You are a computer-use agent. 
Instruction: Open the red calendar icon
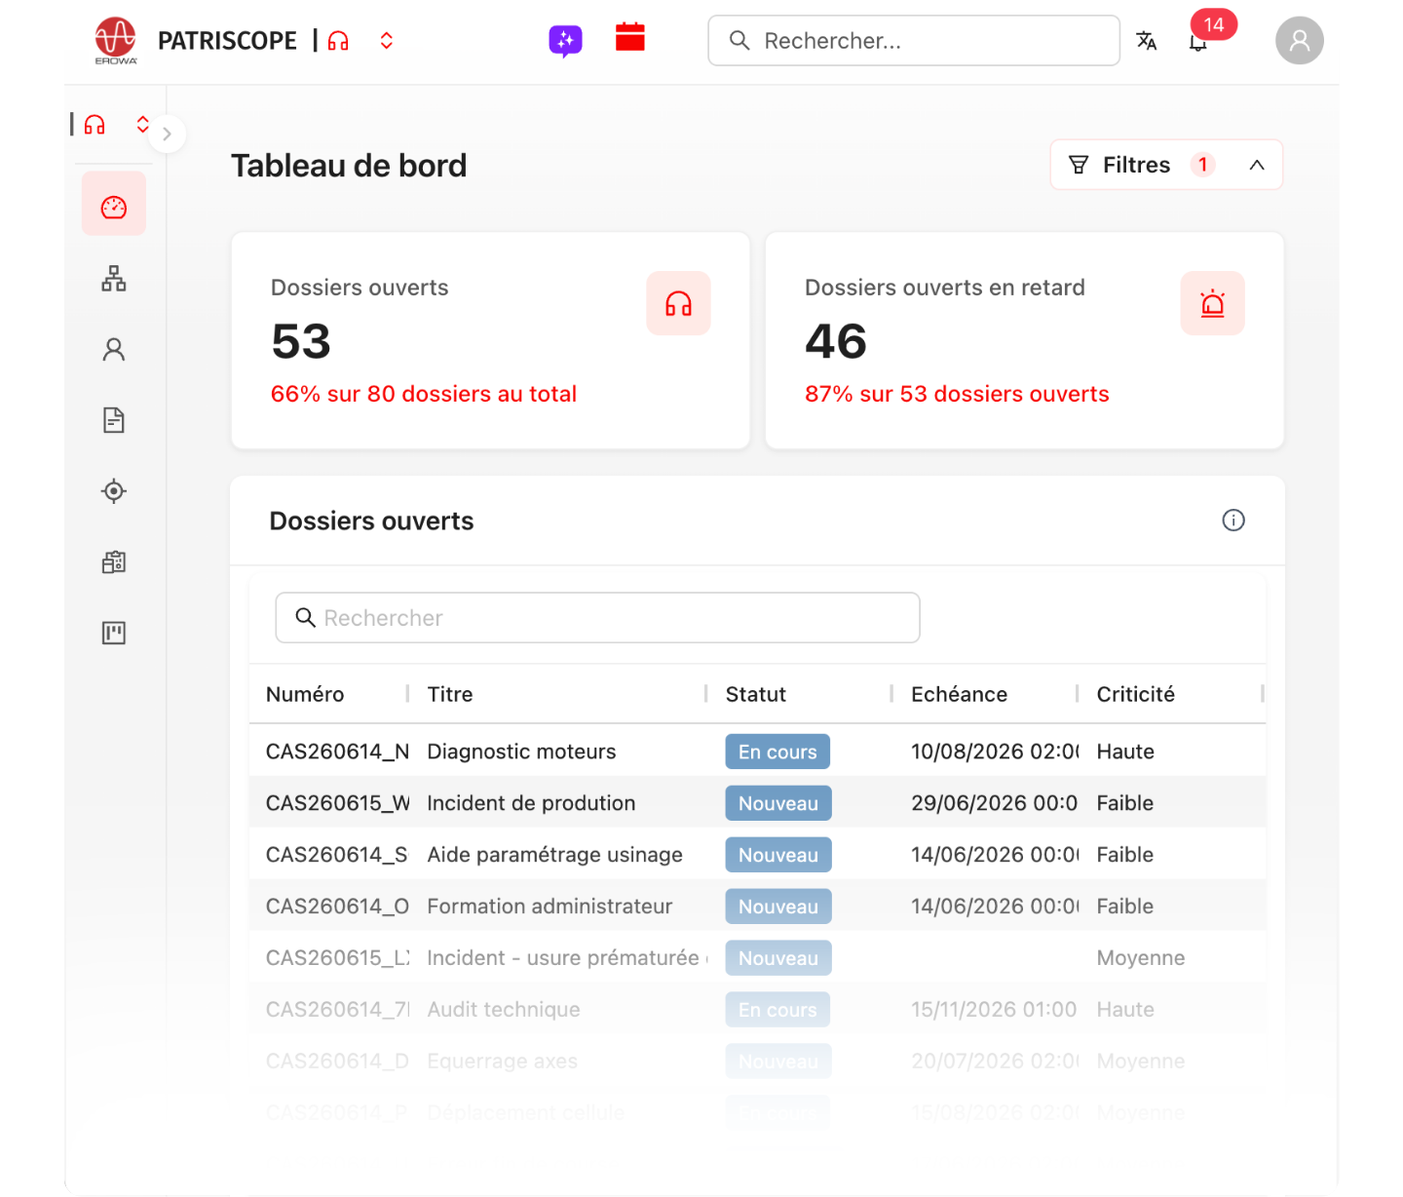[630, 37]
